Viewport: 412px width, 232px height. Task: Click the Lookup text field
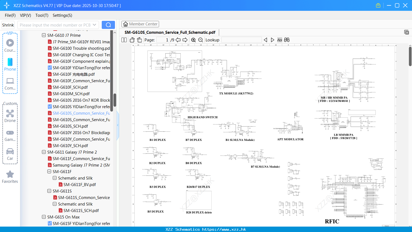pos(241,40)
